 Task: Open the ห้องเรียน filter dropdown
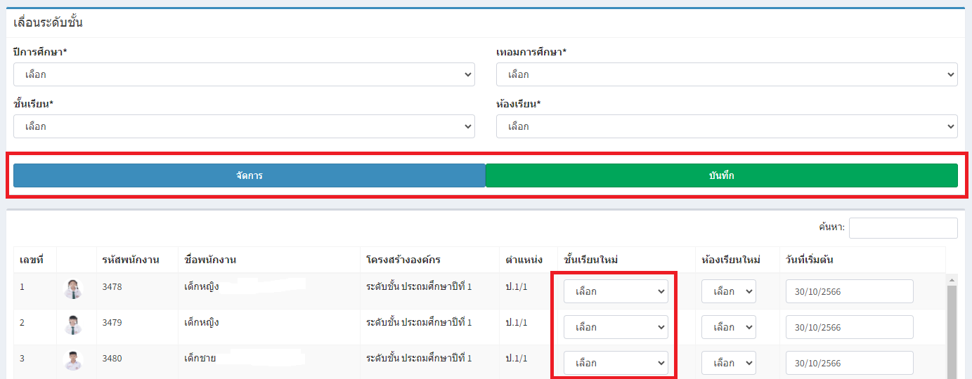(727, 126)
